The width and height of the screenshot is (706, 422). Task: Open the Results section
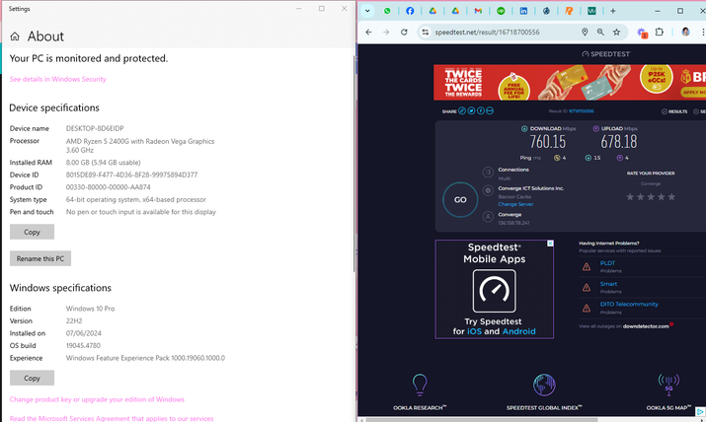point(674,111)
